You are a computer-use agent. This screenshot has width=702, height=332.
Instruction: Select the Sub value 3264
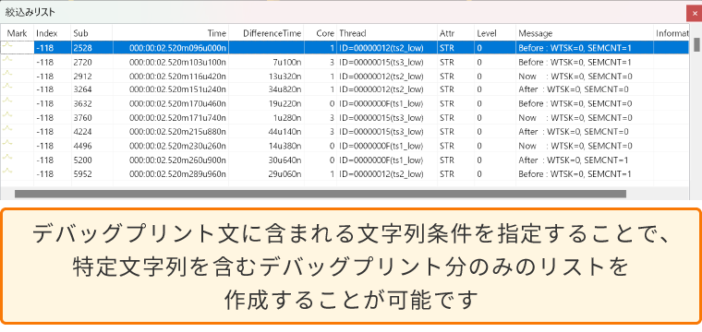[83, 89]
